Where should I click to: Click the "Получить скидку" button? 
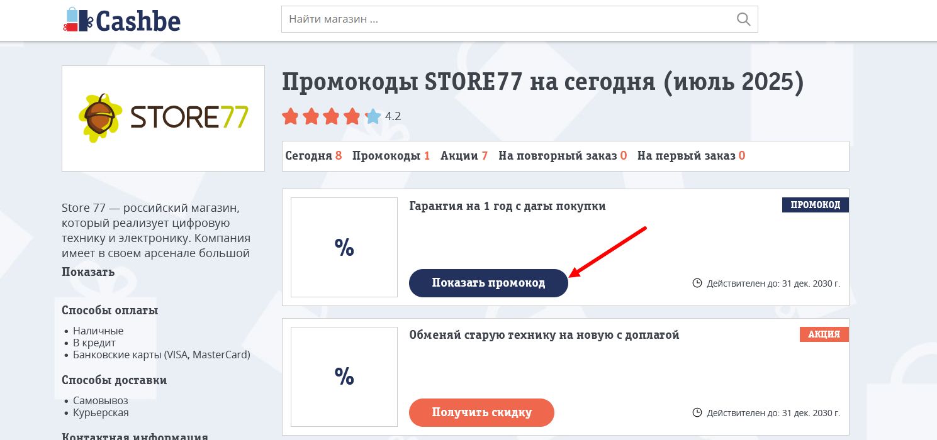click(481, 412)
